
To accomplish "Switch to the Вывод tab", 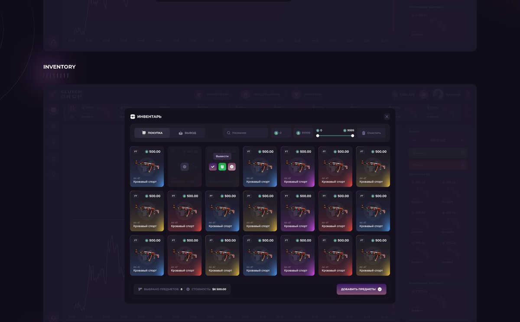I will [x=187, y=133].
